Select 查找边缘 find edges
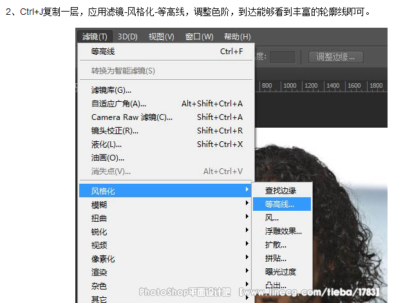Screen dimensions: 412x303 pyautogui.click(x=282, y=190)
